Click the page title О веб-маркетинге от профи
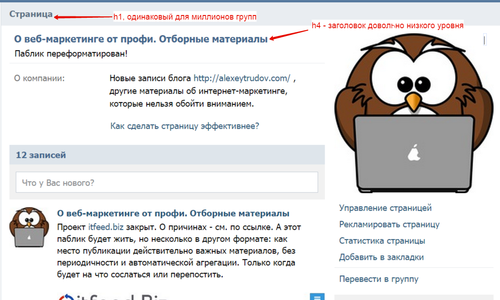The width and height of the screenshot is (500, 300). pos(139,39)
